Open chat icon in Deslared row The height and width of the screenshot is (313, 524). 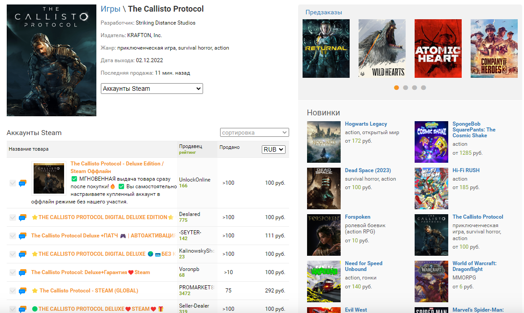click(22, 217)
